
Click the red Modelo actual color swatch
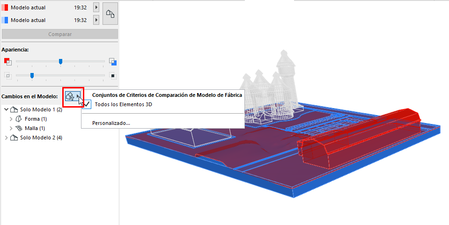pos(5,7)
